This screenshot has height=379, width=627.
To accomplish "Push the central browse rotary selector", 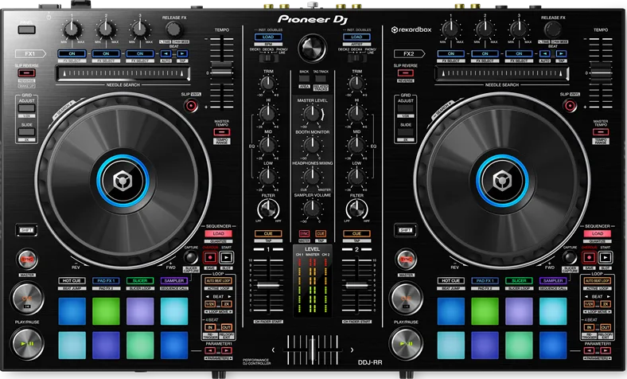I will coord(312,48).
